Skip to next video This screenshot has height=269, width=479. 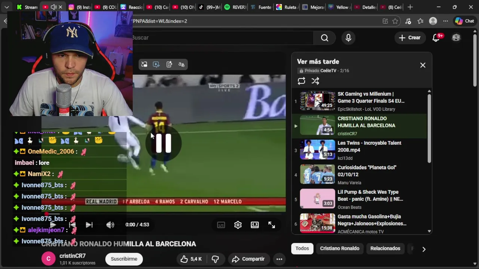(89, 225)
